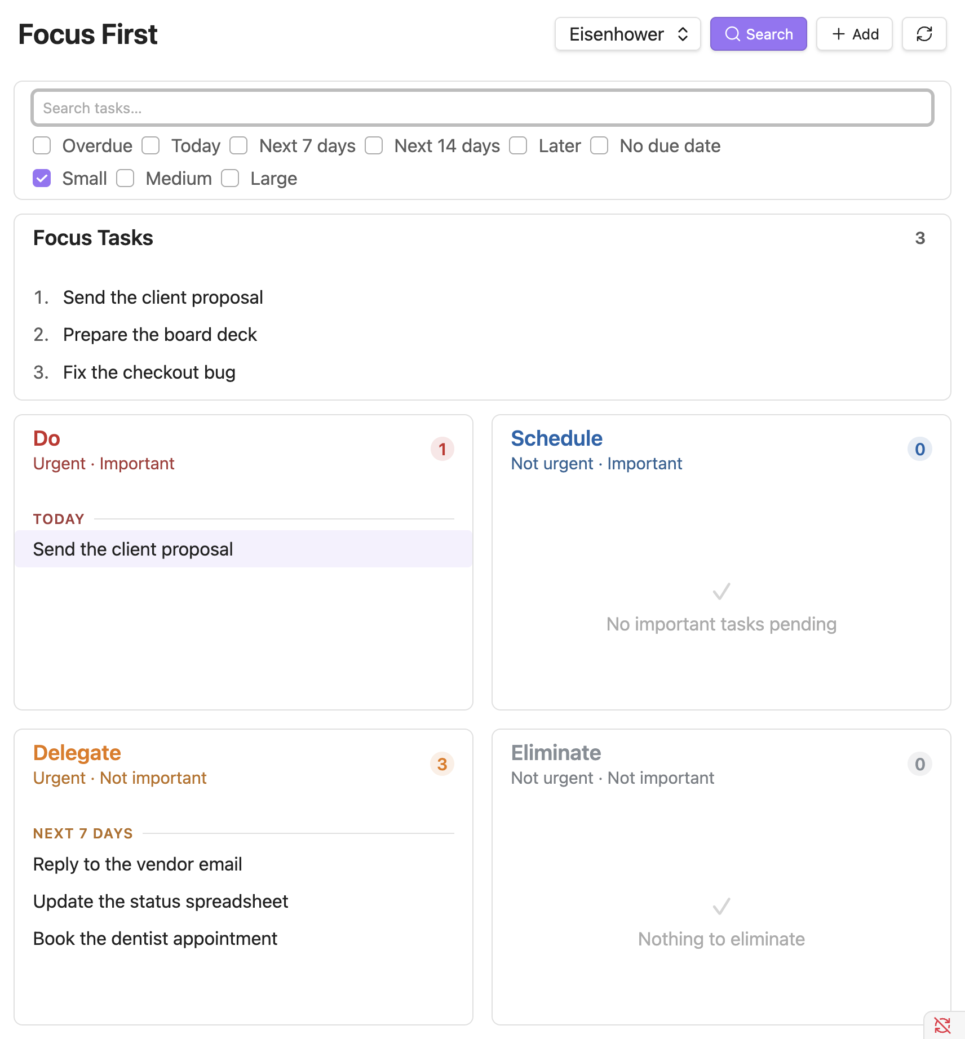Click the Schedule quadrant count badge

click(x=920, y=449)
